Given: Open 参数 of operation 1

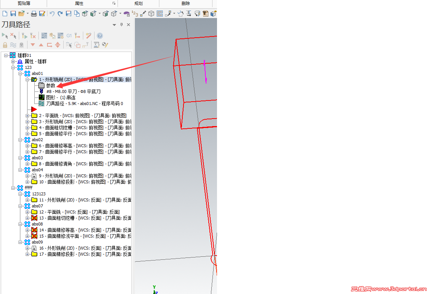Looking at the screenshot, I should (50, 85).
